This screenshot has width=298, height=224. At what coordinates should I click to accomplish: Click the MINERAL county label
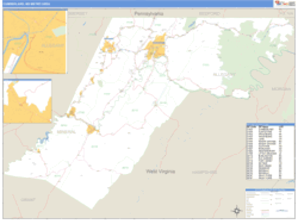point(66,132)
